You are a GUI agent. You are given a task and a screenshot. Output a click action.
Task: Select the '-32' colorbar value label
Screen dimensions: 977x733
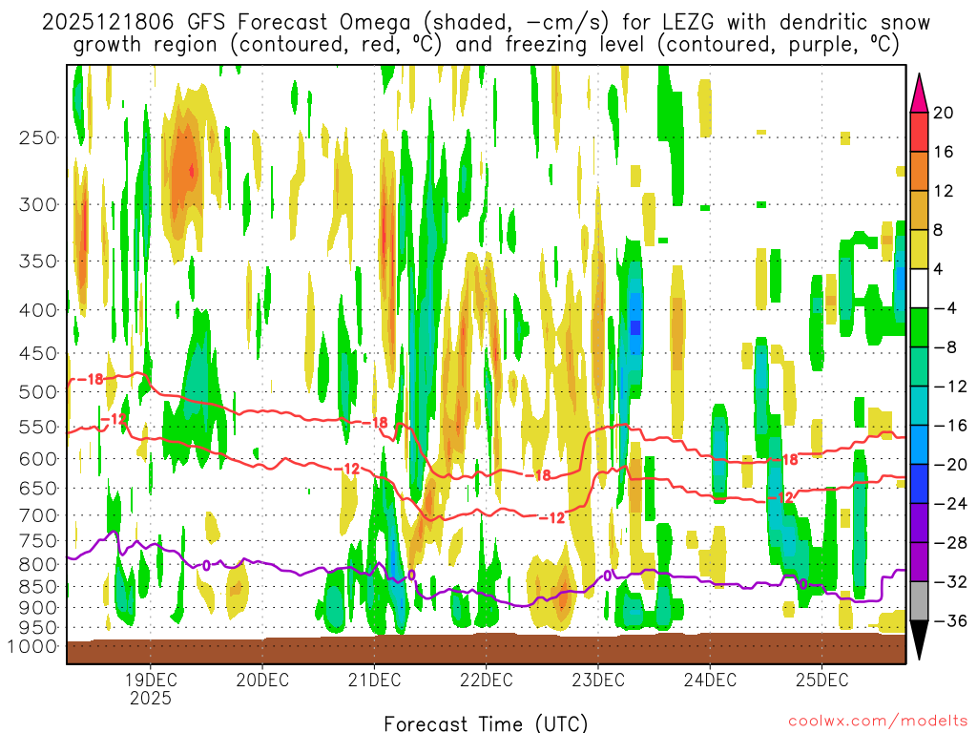pos(950,582)
